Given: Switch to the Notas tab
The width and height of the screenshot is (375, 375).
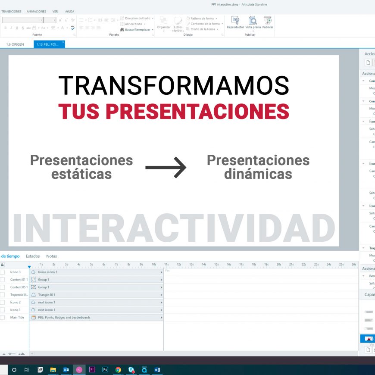Looking at the screenshot, I should [x=51, y=256].
